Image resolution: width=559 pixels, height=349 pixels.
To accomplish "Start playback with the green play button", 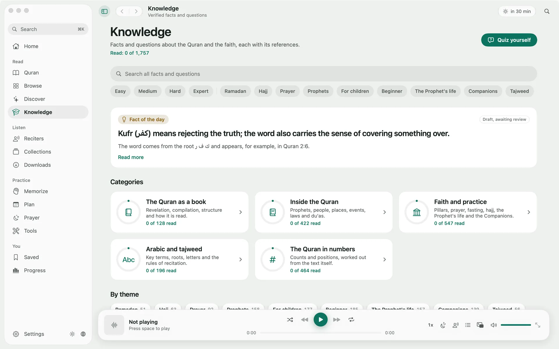I will click(x=321, y=320).
